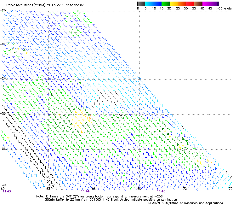Screen dimensions: 233x205
Task: Click the 'NOAA/NESDIS/Office of Research and Applications' credit
Action: point(185,203)
